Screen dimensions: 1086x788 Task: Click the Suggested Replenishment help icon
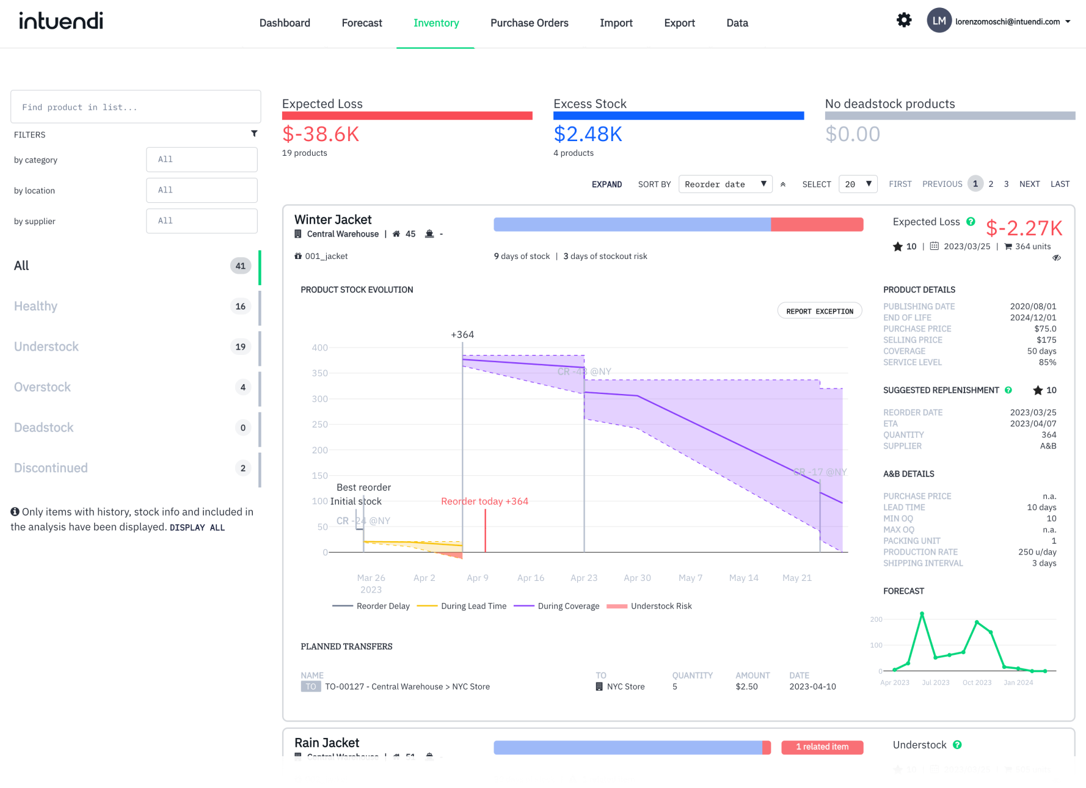pos(1008,390)
